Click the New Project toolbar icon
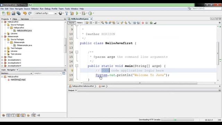The width and height of the screenshot is (222, 125). 8,13
